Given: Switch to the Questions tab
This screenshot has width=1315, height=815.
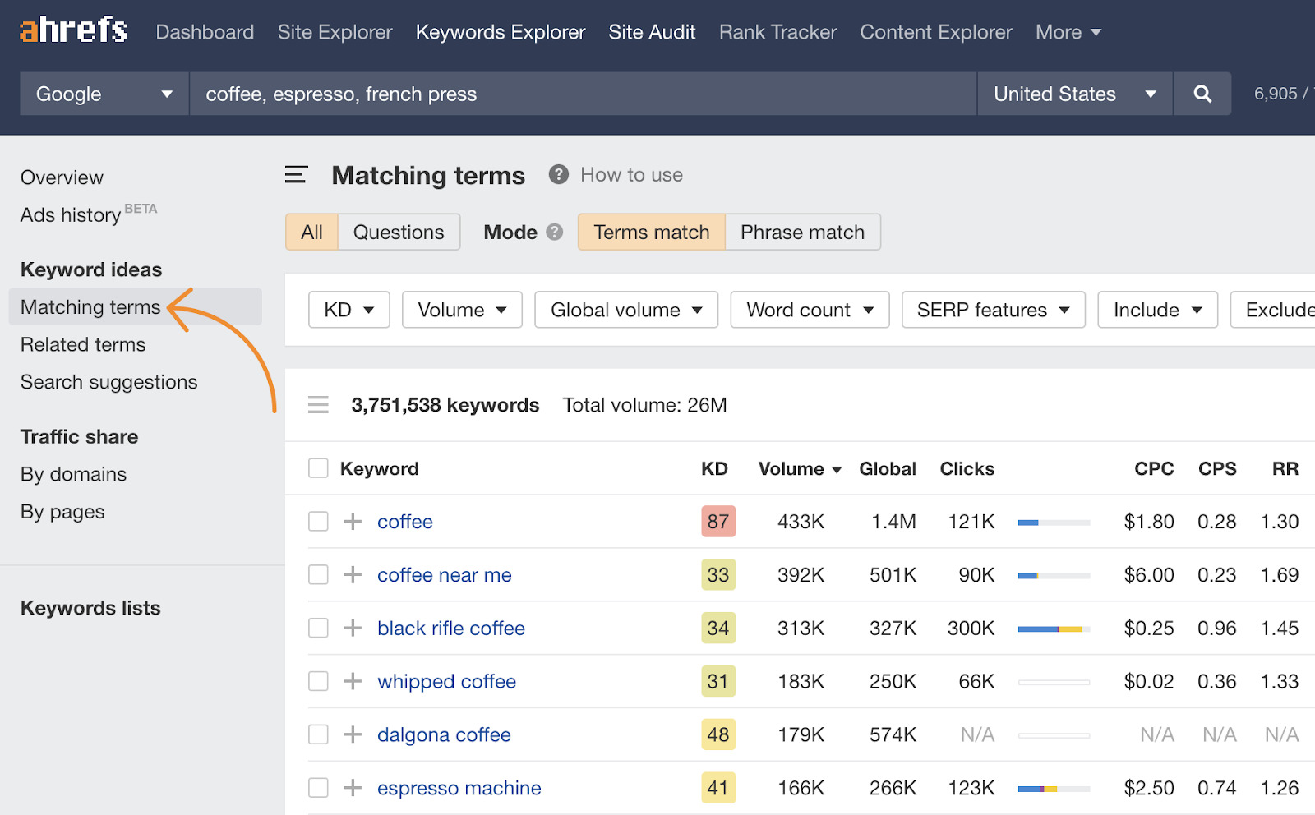Looking at the screenshot, I should [399, 233].
